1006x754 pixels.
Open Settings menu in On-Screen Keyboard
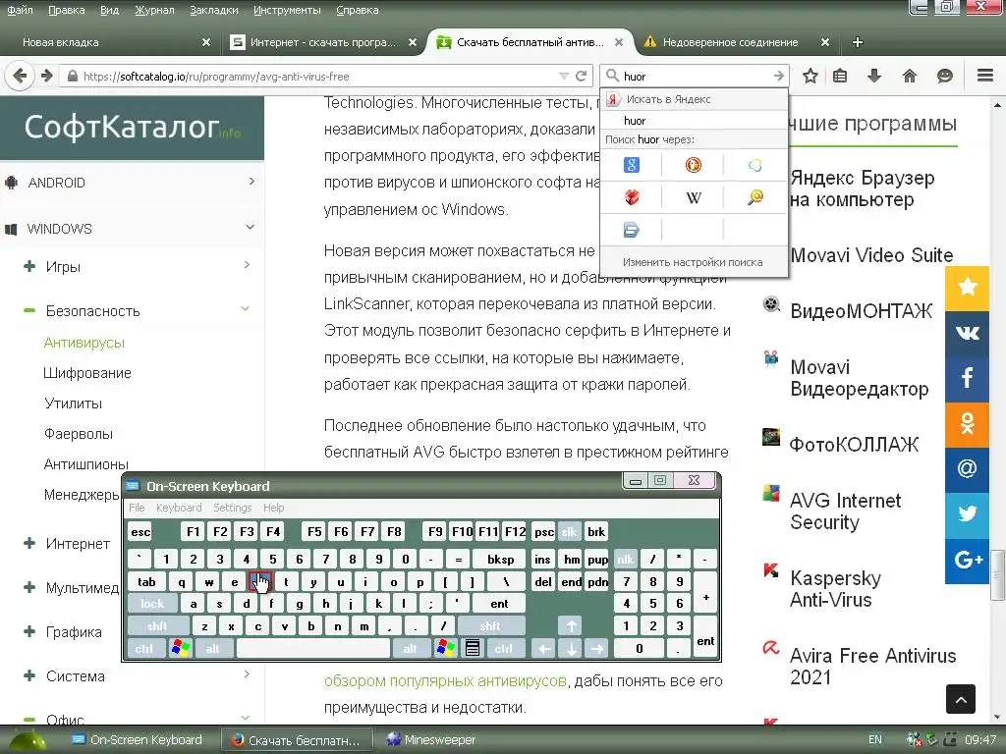point(232,508)
